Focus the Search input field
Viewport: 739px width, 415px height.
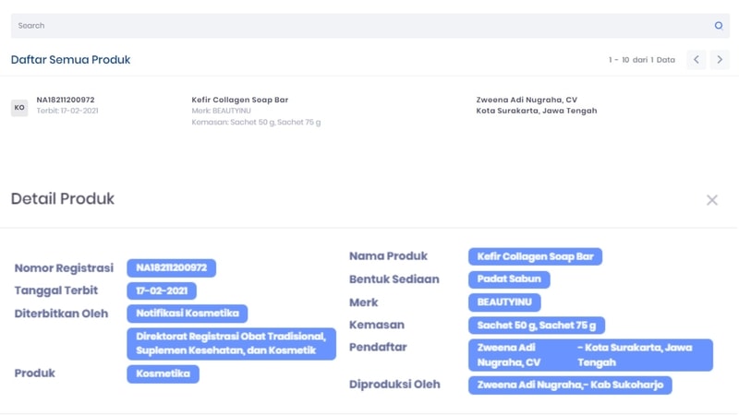pos(360,26)
